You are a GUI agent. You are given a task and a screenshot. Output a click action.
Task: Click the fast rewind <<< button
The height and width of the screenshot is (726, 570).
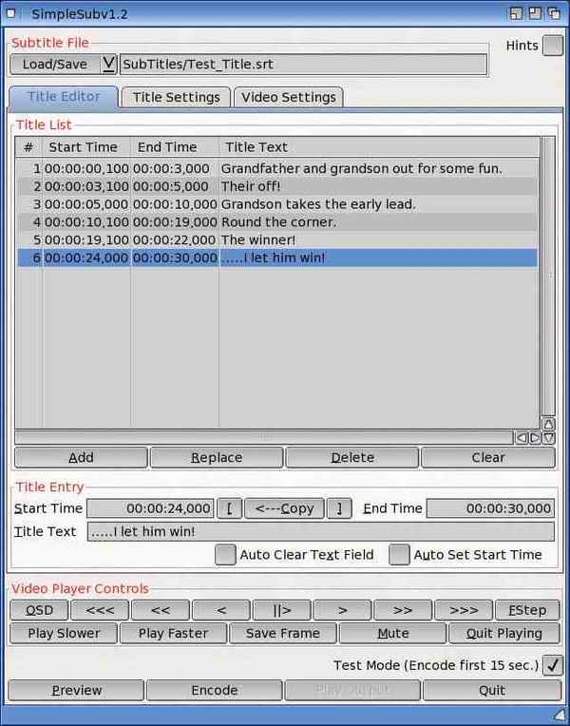[x=100, y=609]
